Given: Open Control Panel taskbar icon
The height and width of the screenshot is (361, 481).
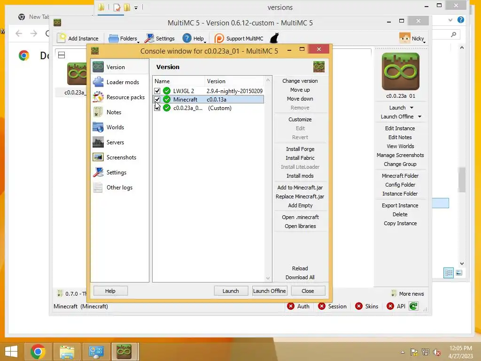Looking at the screenshot, I should 96,352.
